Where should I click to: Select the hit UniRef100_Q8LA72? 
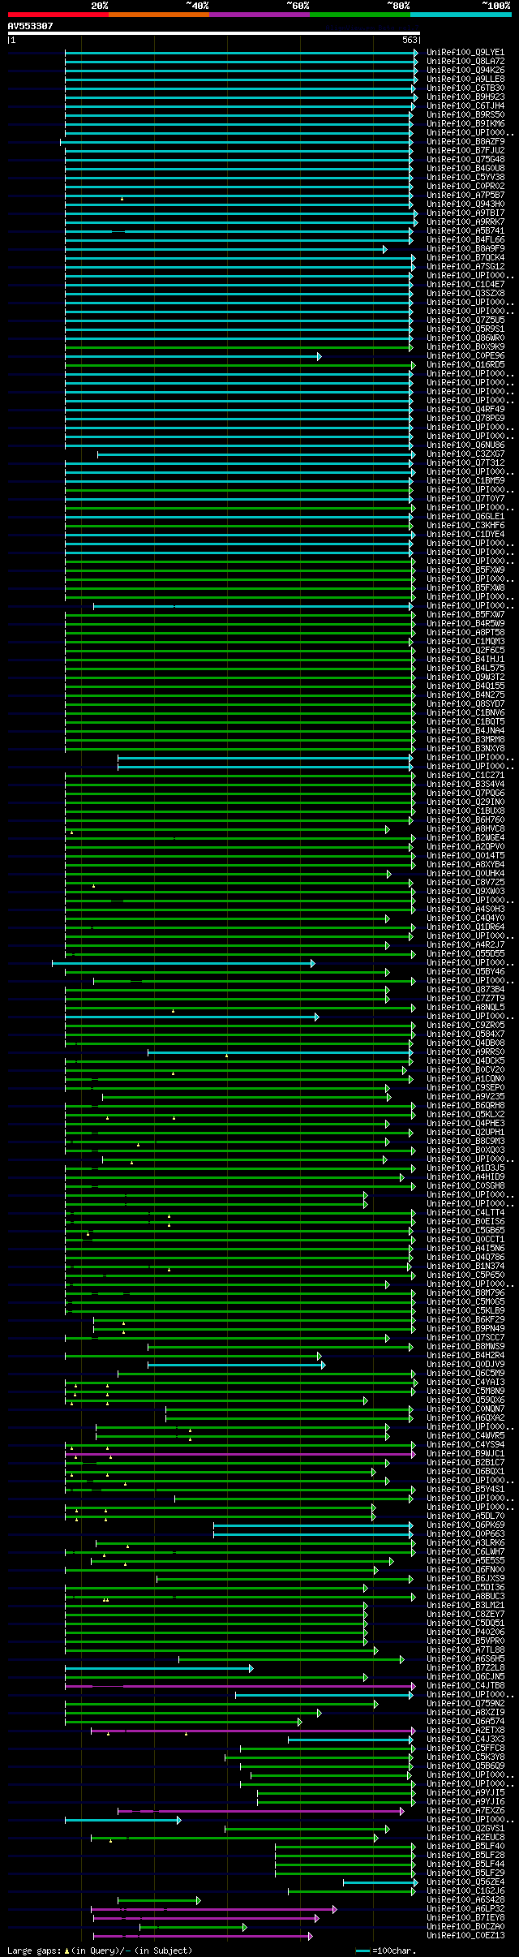[x=465, y=62]
